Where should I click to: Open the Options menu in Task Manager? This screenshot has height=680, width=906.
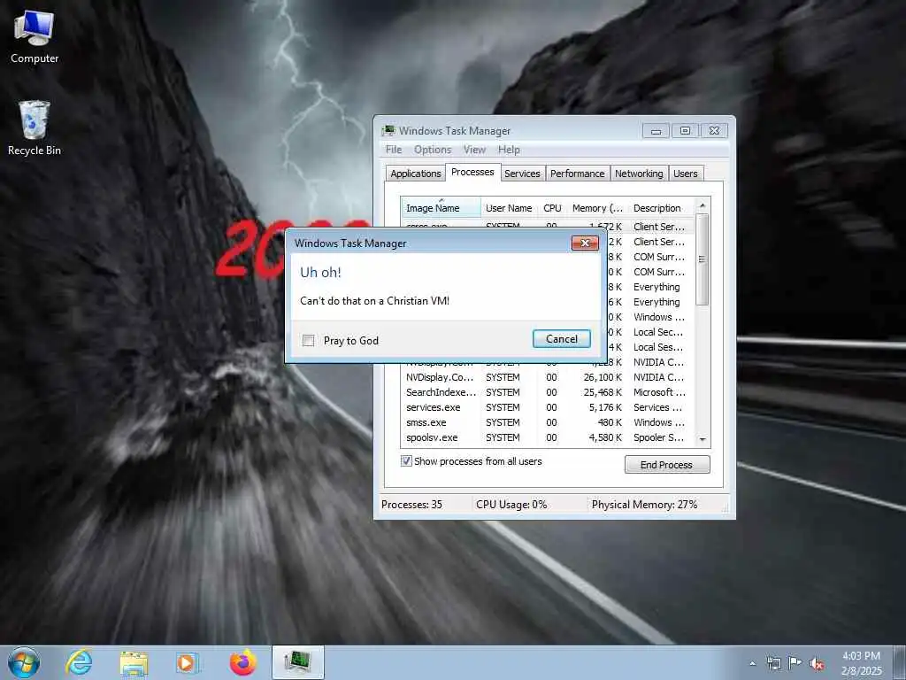[x=432, y=150]
